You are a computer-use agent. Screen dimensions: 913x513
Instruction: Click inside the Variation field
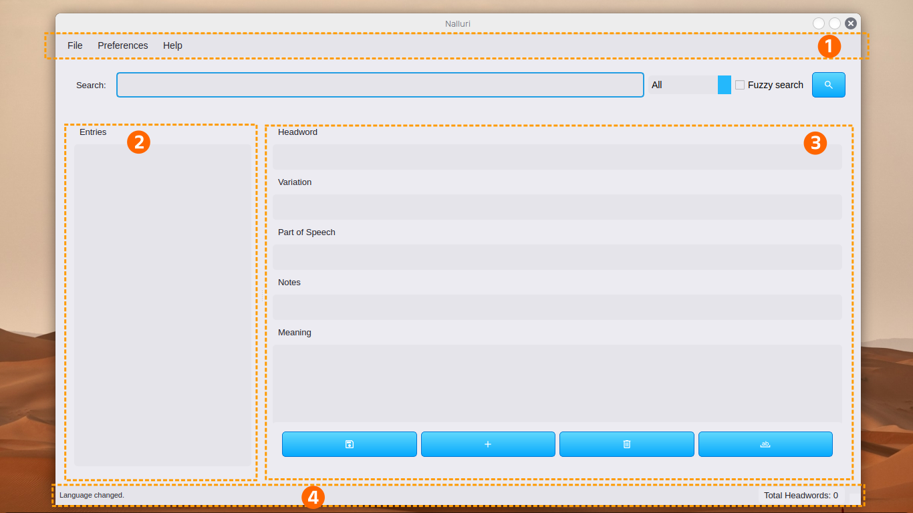coord(557,207)
